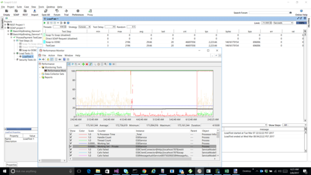Uncheck Show for Handle Count counter
The width and height of the screenshot is (311, 175).
pyautogui.click(x=71, y=137)
